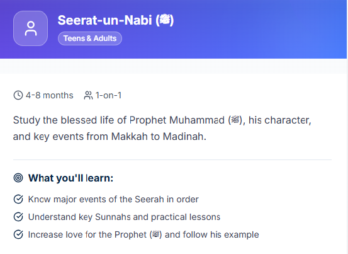Click the purple gradient header banner
The height and width of the screenshot is (254, 348).
[173, 30]
